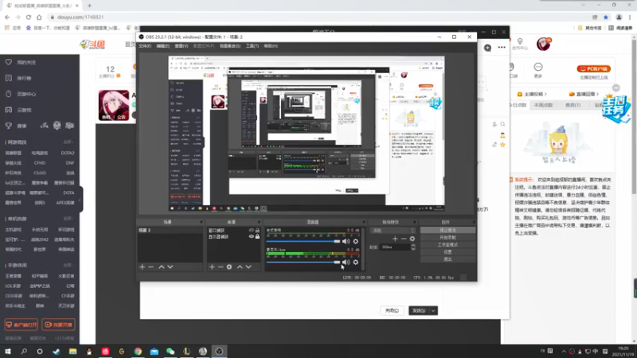Click Exit button in OBS Controls
The width and height of the screenshot is (637, 358).
pyautogui.click(x=447, y=259)
